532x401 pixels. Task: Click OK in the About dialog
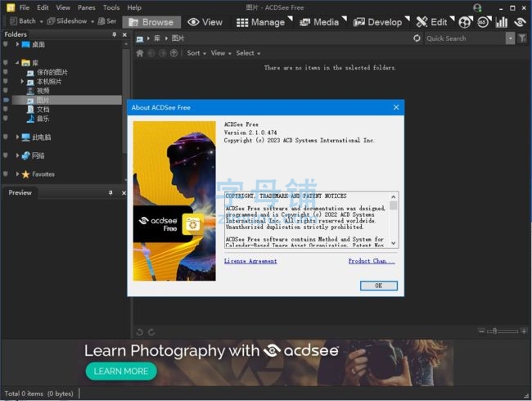[x=379, y=286]
